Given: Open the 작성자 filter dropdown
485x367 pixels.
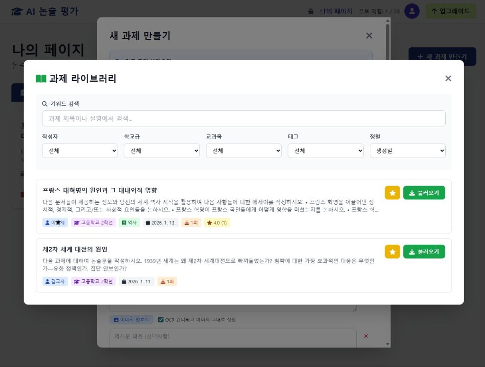Looking at the screenshot, I should point(80,151).
